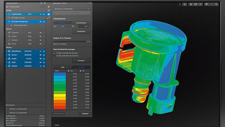Switch to the RGB color tab
Screen dimensions: 225x127
pyautogui.click(x=63, y=67)
